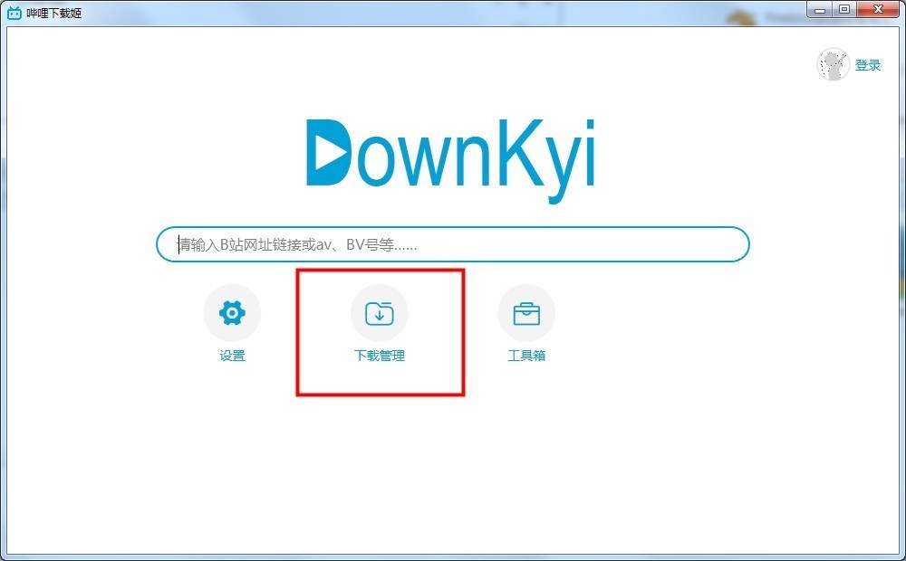Open the download manager folder icon

(x=379, y=313)
